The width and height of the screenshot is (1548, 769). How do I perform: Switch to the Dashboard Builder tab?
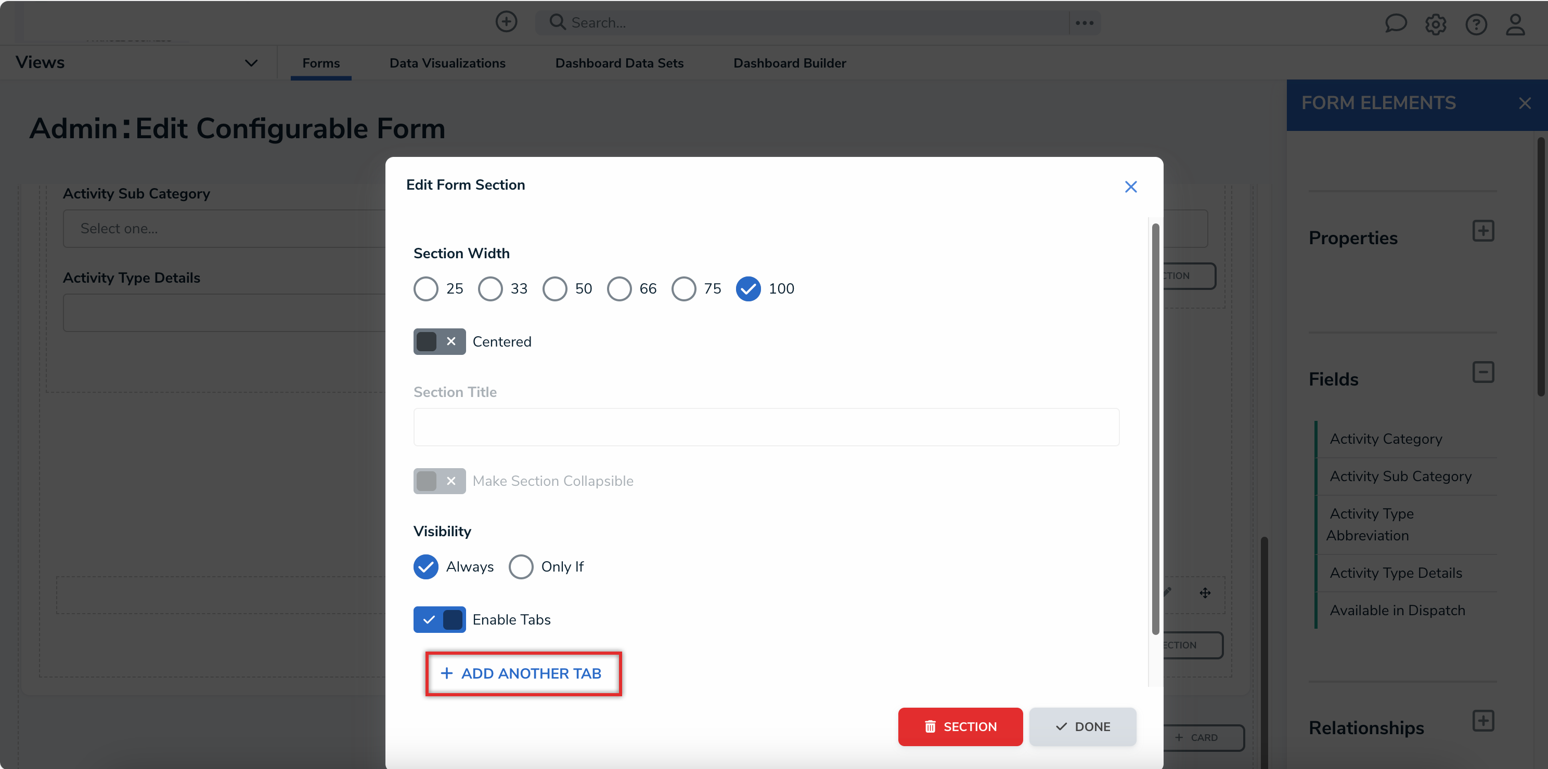[789, 62]
